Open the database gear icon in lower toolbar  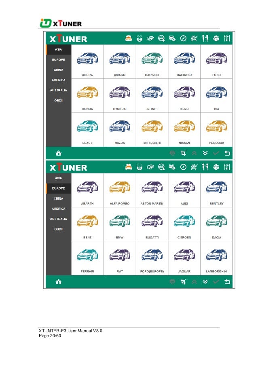[x=172, y=167]
